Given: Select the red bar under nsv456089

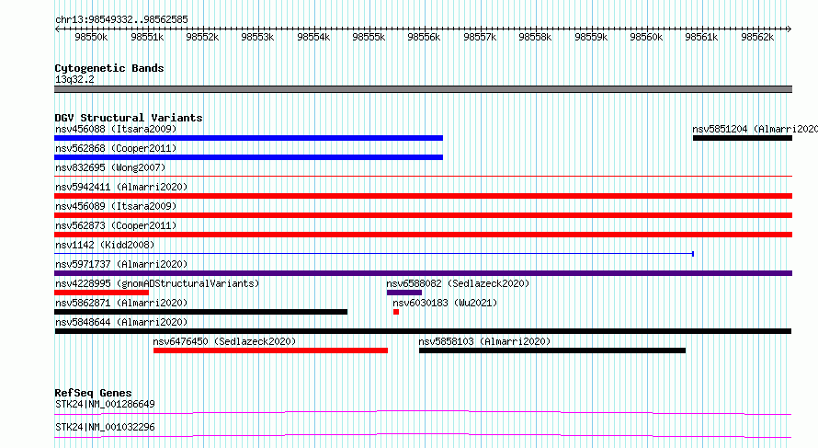Looking at the screenshot, I should click(x=423, y=215).
